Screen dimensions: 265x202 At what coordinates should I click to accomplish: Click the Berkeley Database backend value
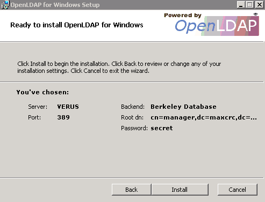tap(183, 107)
